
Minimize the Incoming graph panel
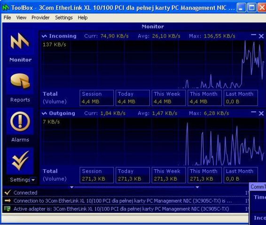(x=253, y=35)
